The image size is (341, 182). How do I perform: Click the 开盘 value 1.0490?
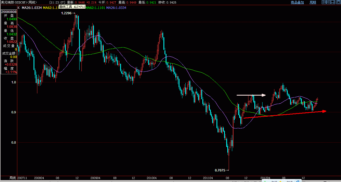point(12,19)
